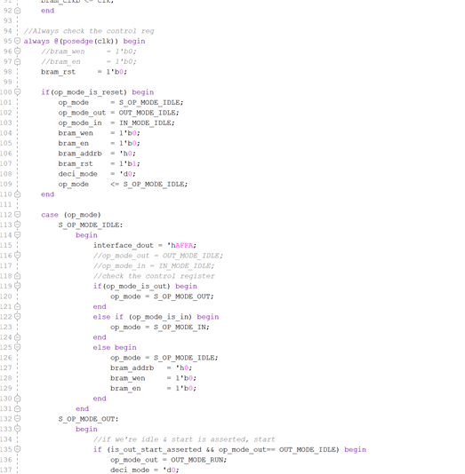The width and height of the screenshot is (465, 474).
Task: Click the comment '//Always check the control reg'
Action: 89,31
